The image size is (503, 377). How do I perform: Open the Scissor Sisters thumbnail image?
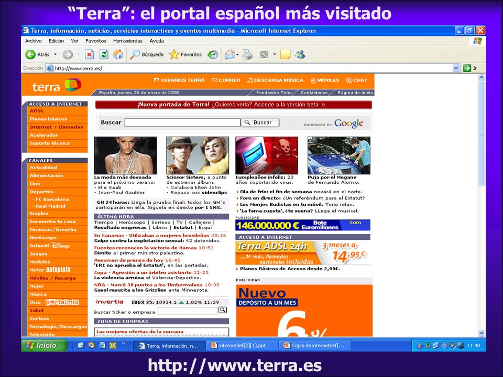coord(198,156)
